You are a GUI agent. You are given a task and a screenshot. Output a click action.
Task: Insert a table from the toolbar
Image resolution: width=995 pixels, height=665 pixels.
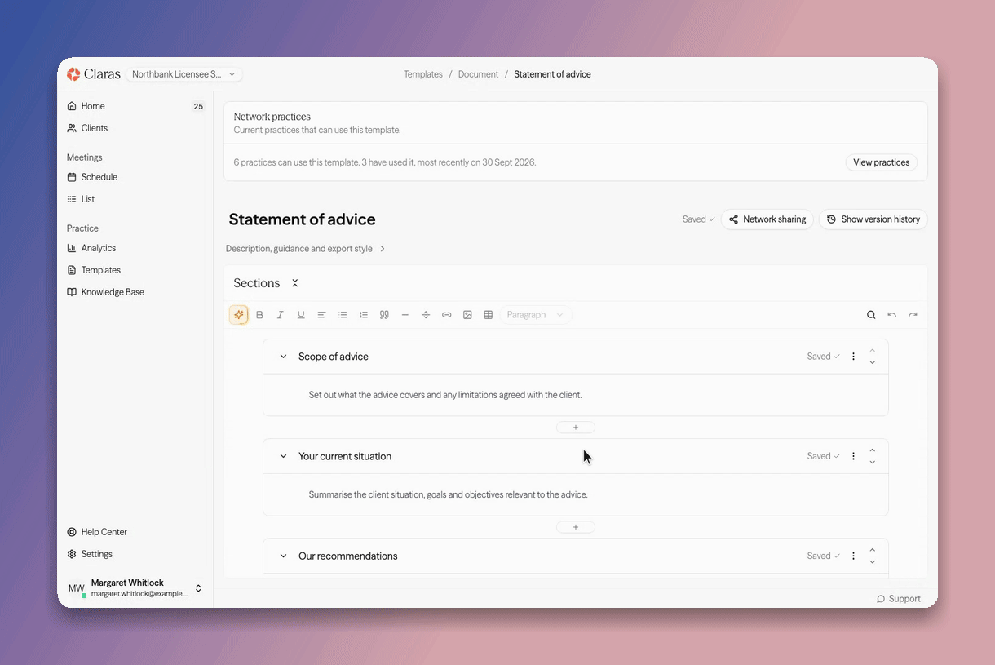489,315
